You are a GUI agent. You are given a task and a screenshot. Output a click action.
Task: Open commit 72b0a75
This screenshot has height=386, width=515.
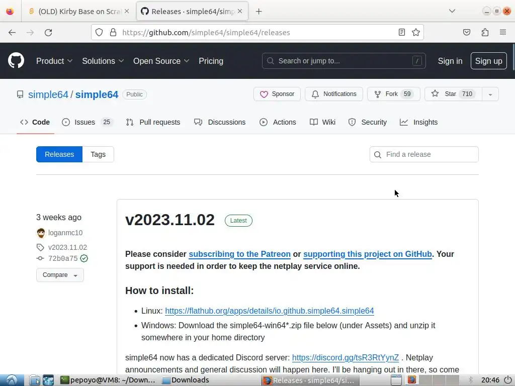(63, 258)
